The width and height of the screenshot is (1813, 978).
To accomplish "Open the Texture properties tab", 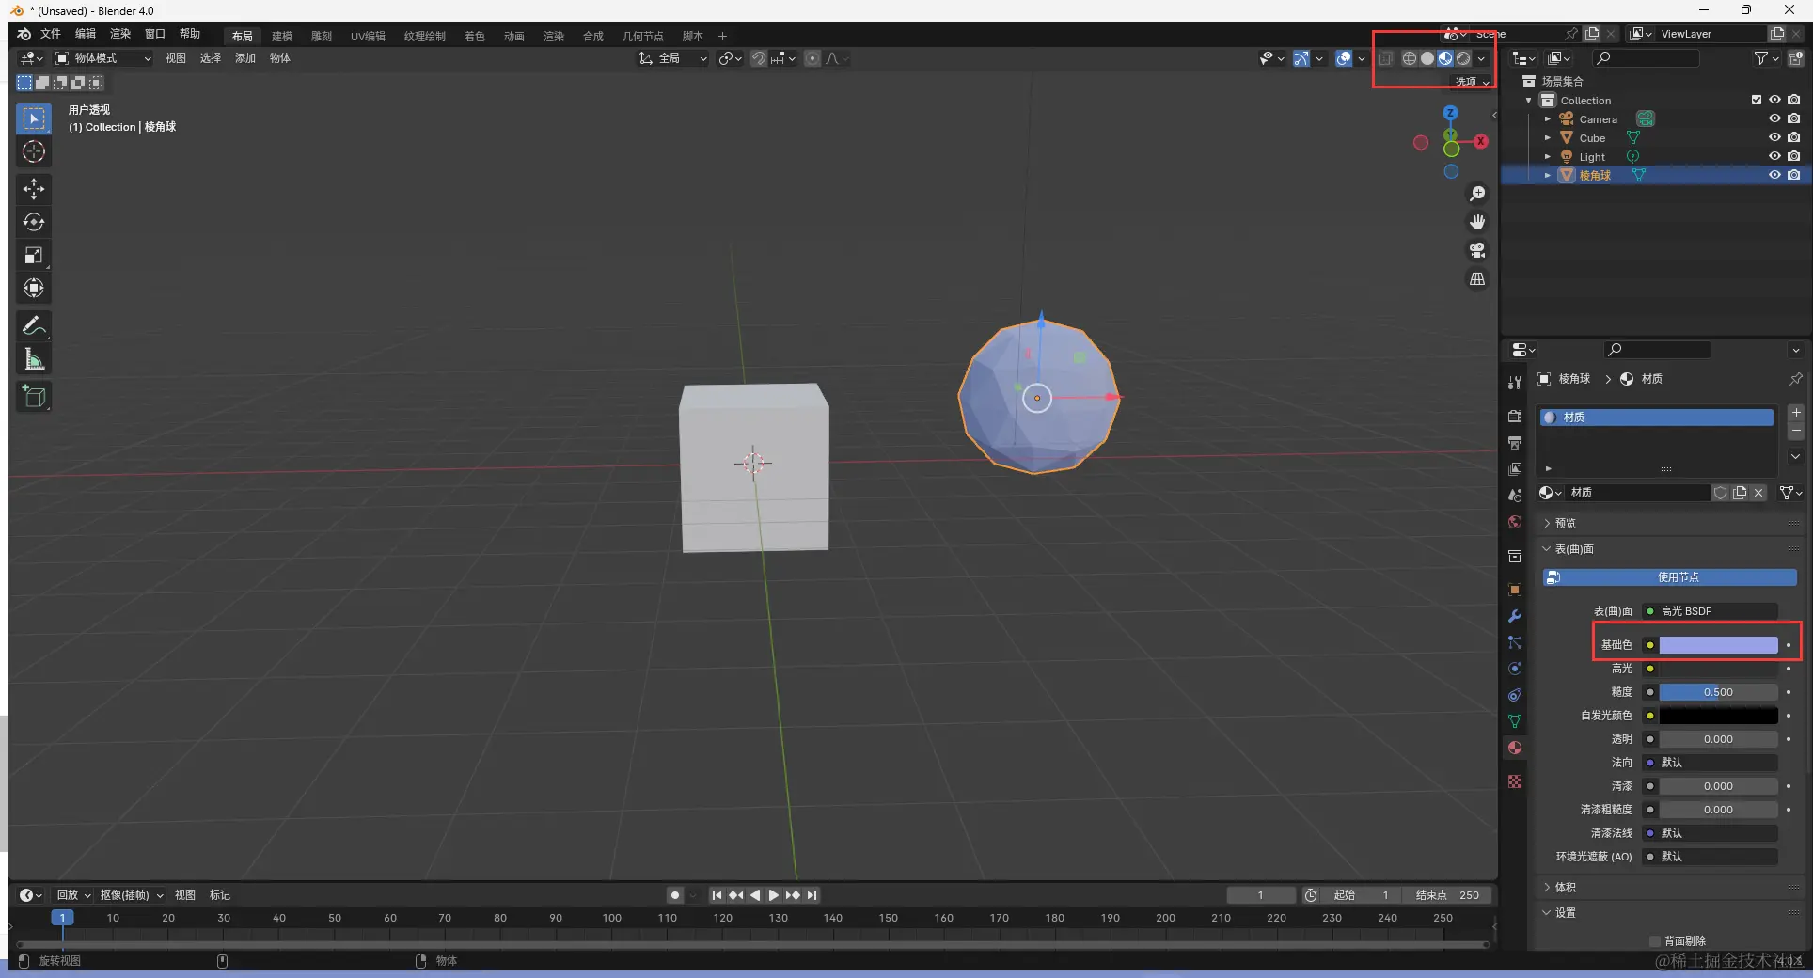I will [x=1515, y=781].
